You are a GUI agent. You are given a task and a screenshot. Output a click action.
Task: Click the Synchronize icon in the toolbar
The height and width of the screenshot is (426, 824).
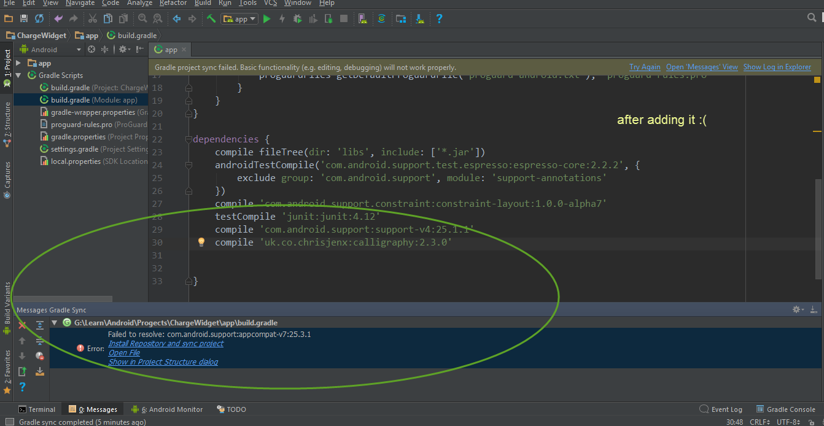coord(39,19)
